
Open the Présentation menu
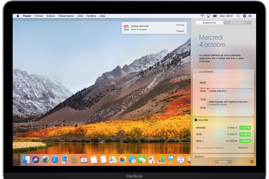(66, 16)
